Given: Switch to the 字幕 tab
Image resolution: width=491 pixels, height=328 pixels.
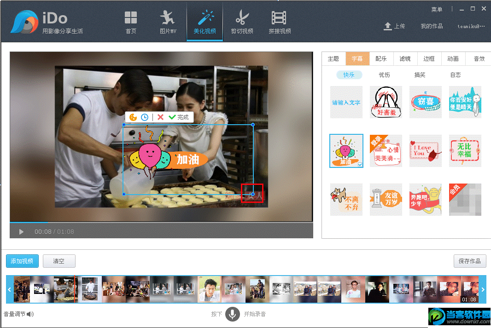Looking at the screenshot, I should 357,58.
